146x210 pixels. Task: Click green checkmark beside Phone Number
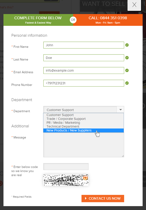[x=127, y=83]
